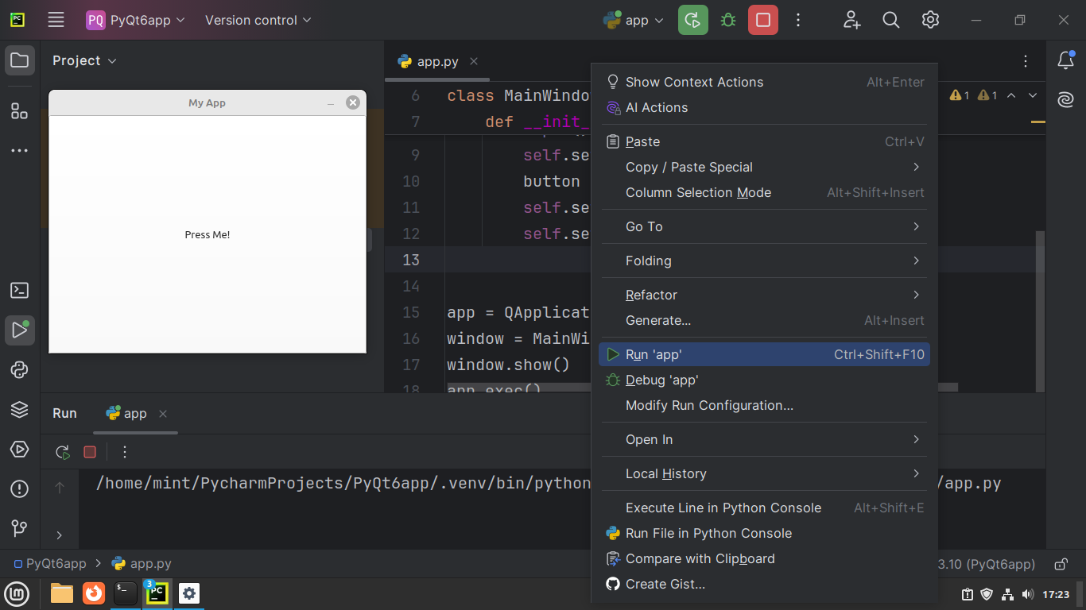Image resolution: width=1086 pixels, height=610 pixels.
Task: Go to next highlighted error arrow
Action: [x=1033, y=95]
